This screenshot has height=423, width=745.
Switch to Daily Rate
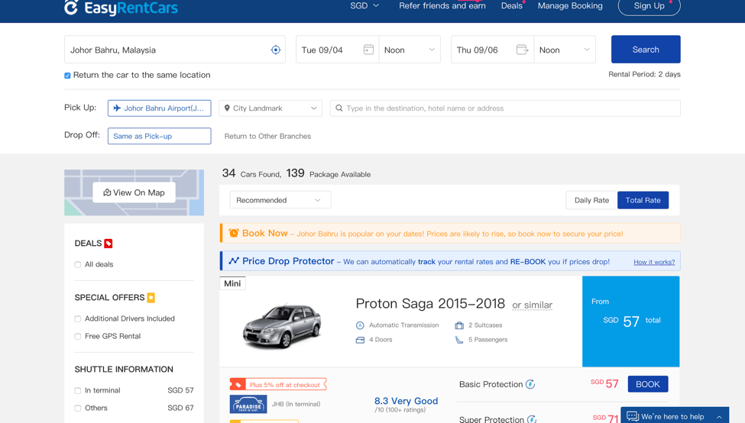pyautogui.click(x=591, y=200)
